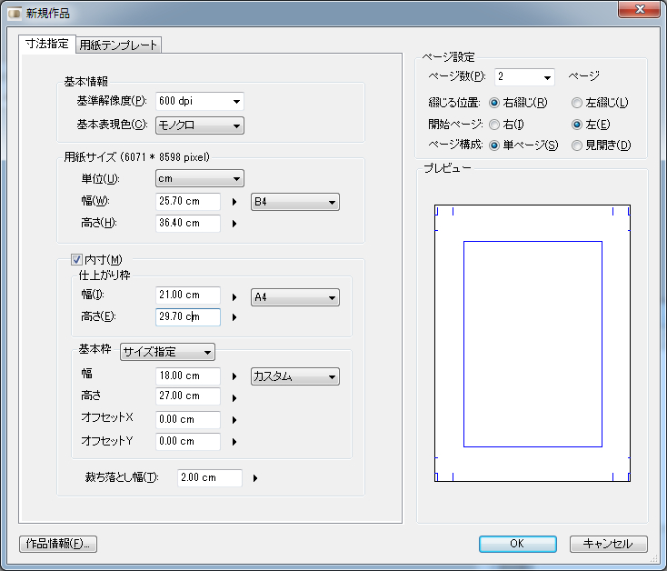This screenshot has height=571, width=667.
Task: Click the arrow beside finish frame 幅 21.00 cm
Action: tap(234, 297)
